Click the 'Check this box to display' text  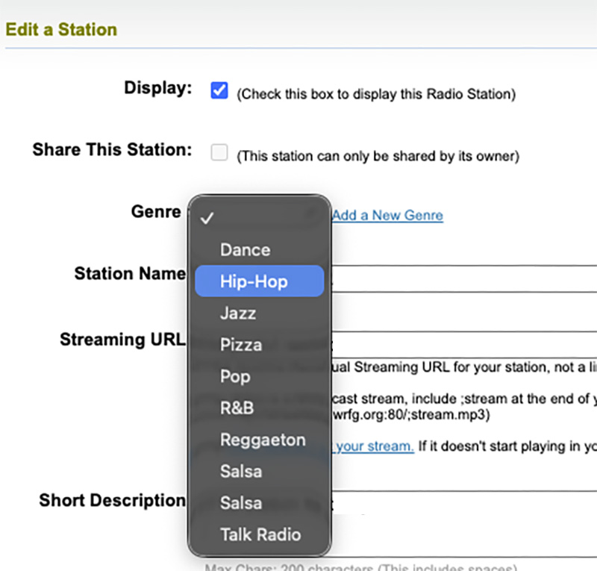(376, 94)
